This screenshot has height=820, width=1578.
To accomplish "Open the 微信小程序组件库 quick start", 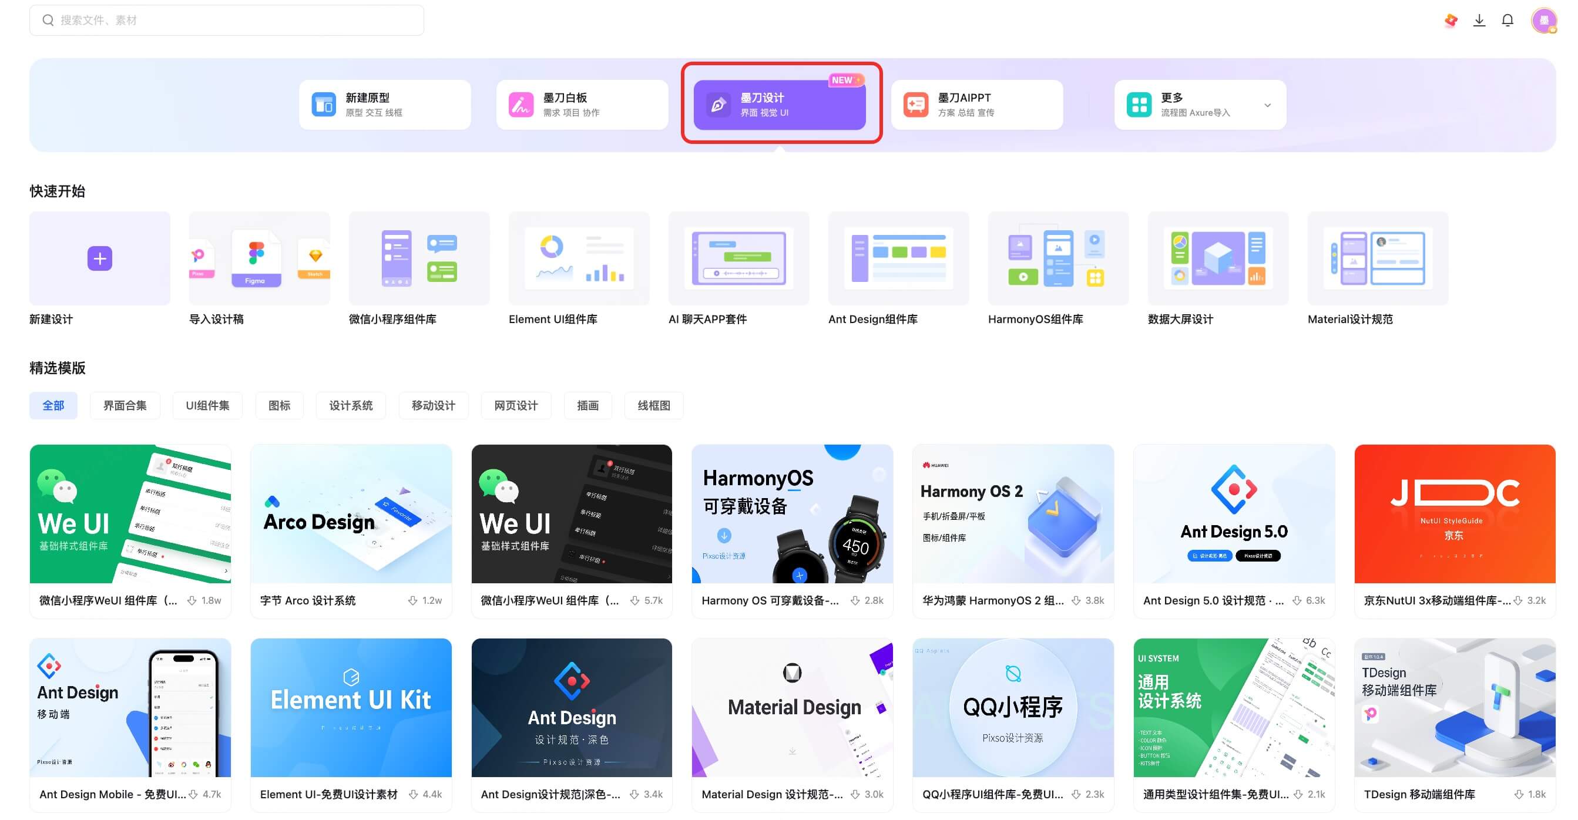I will click(419, 258).
